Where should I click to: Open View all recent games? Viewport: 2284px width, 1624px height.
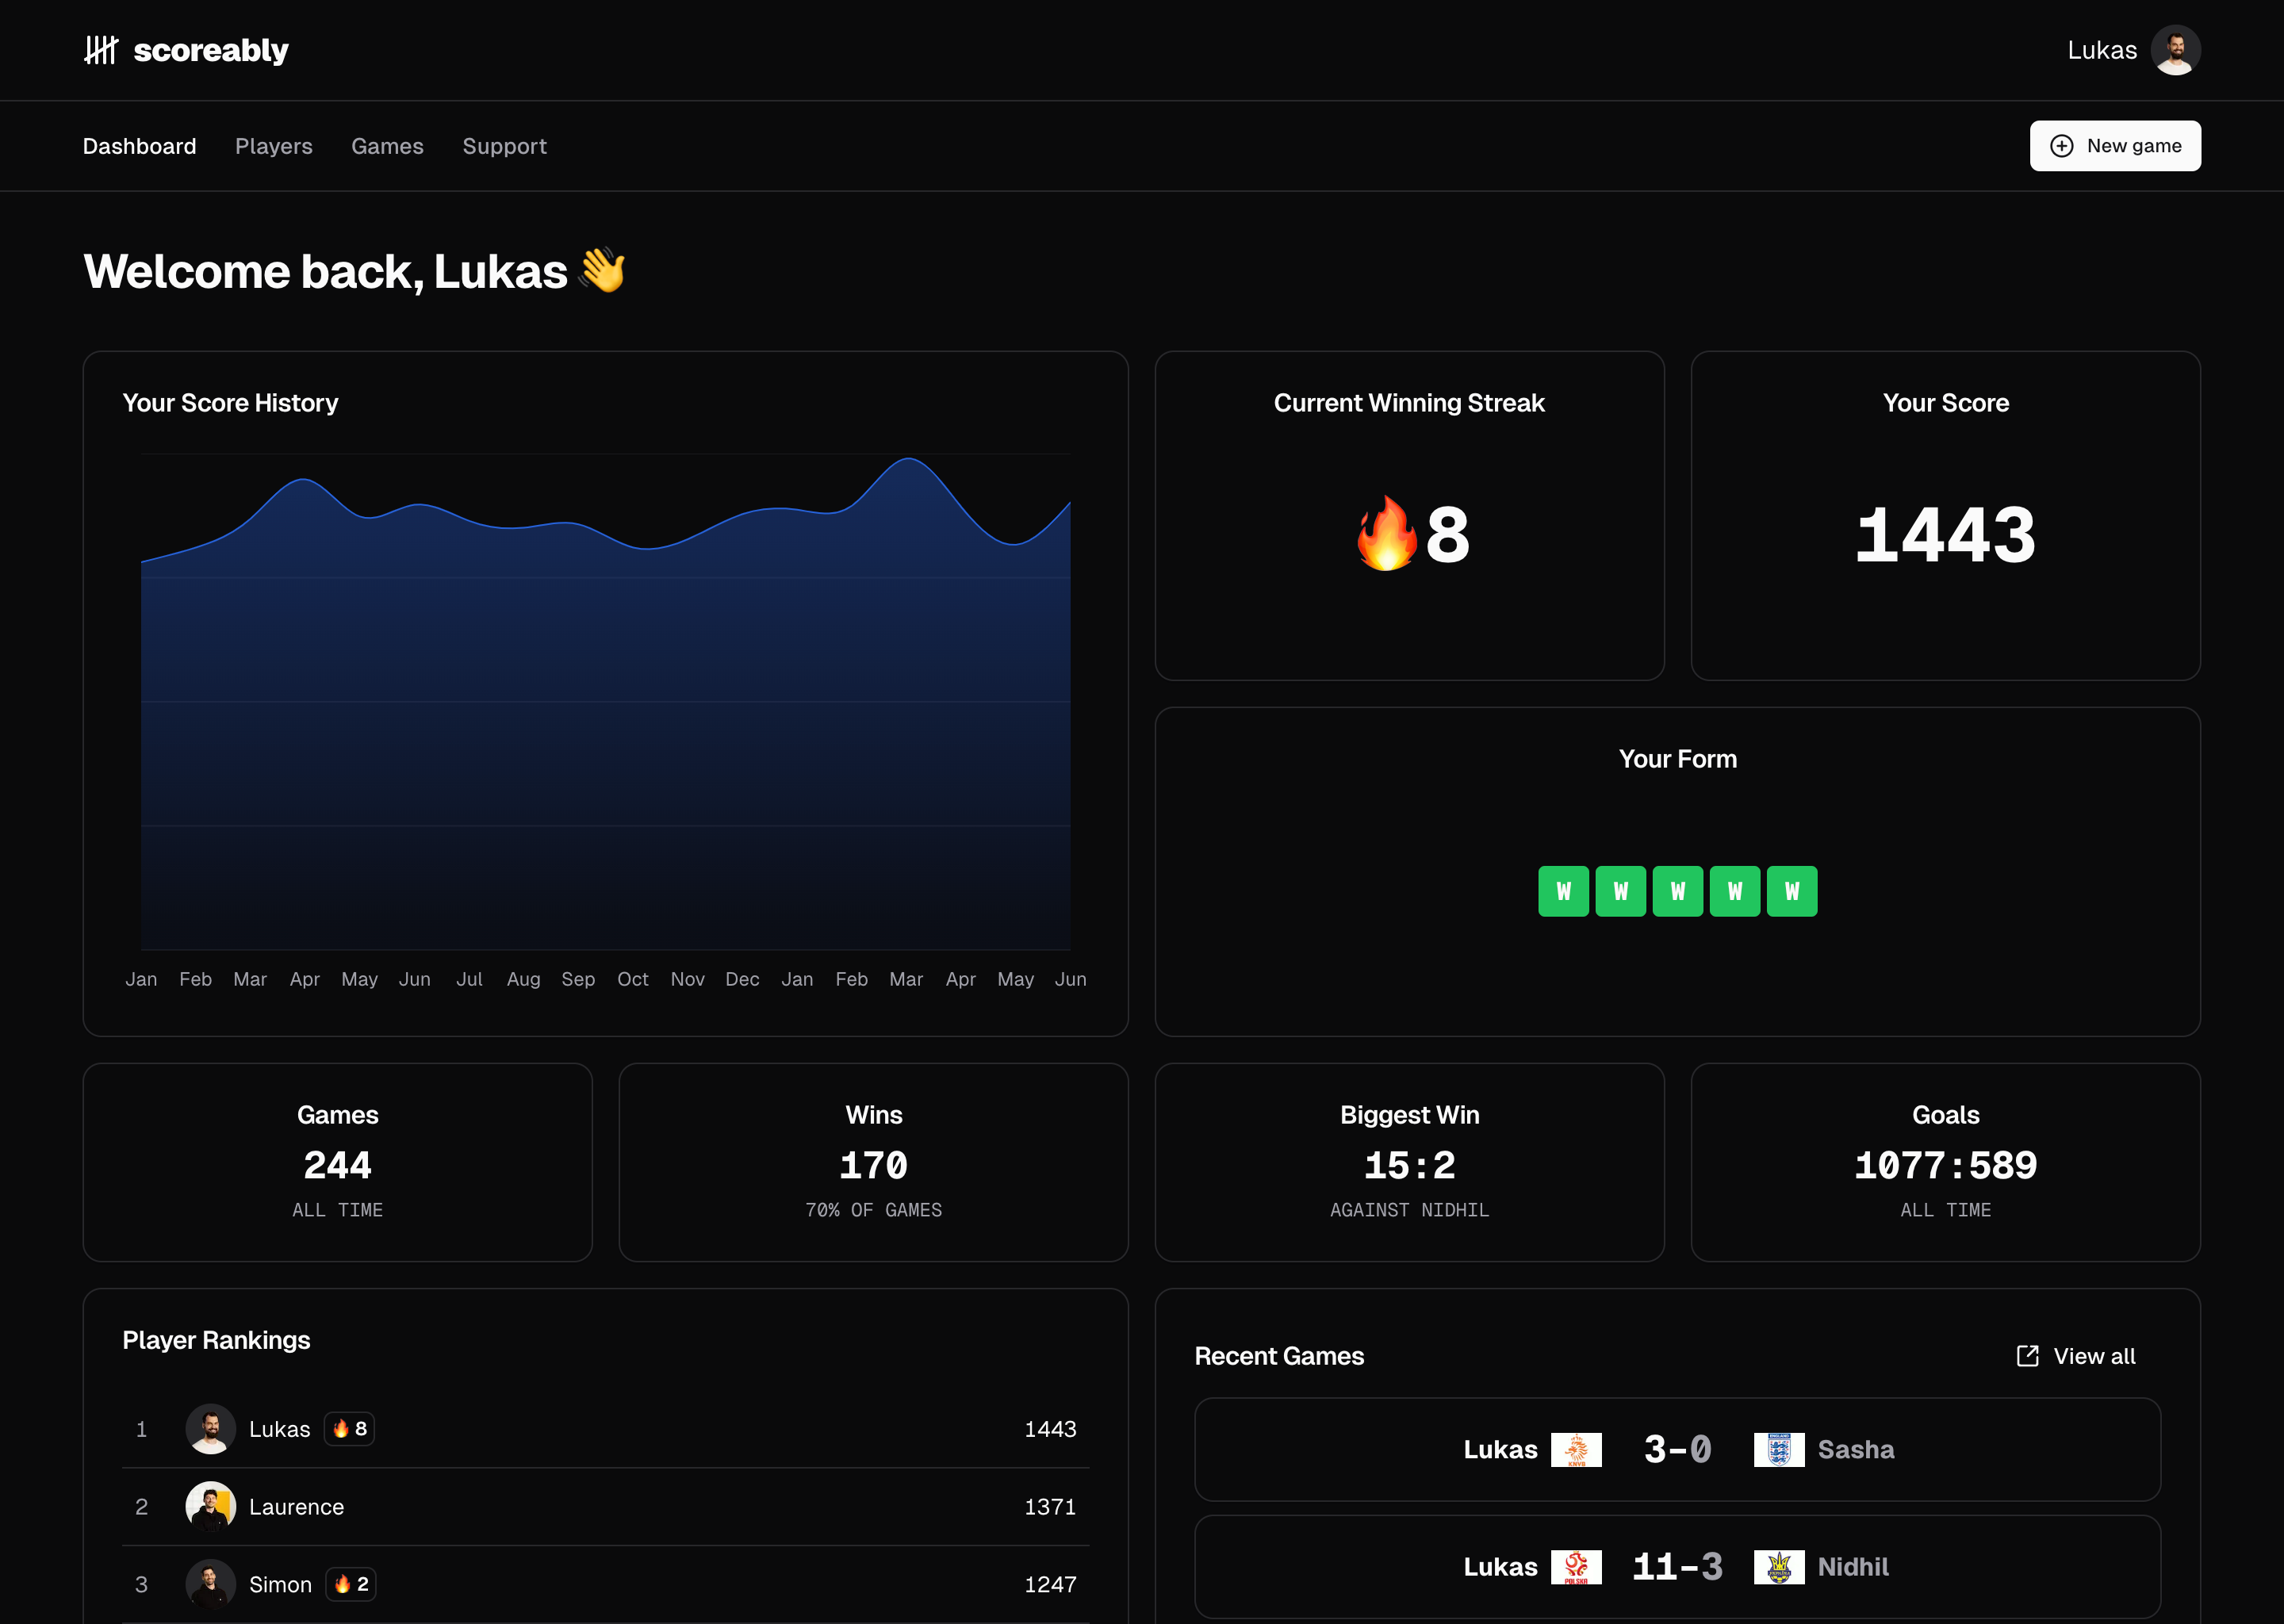tap(2093, 1356)
